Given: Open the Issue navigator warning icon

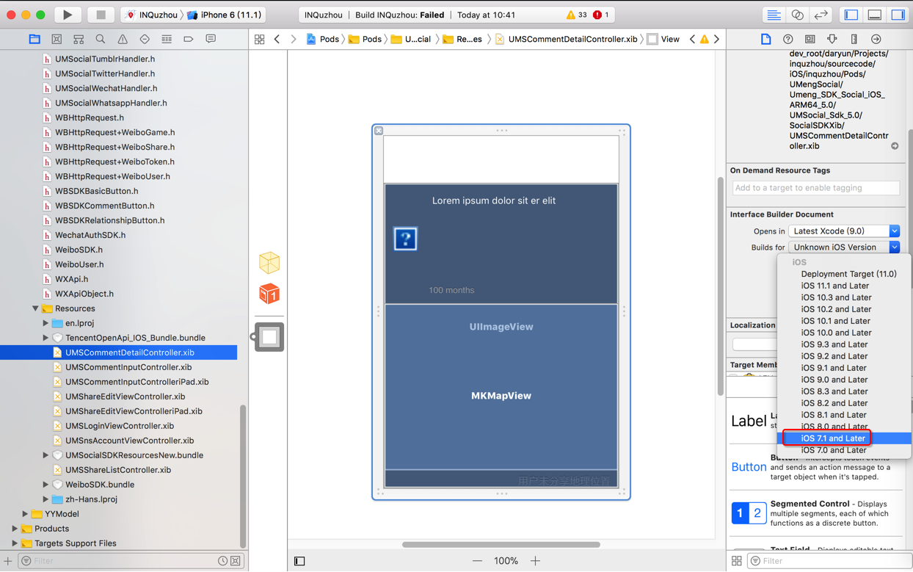Looking at the screenshot, I should click(x=123, y=39).
